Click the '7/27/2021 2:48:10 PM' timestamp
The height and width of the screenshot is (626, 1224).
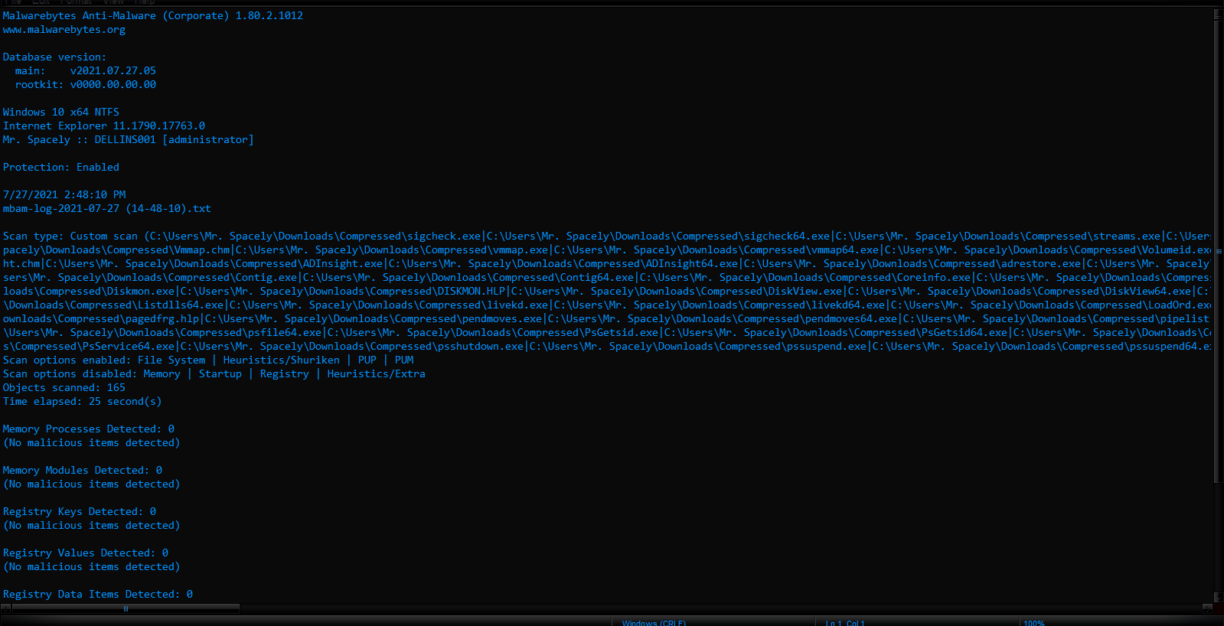tap(64, 194)
